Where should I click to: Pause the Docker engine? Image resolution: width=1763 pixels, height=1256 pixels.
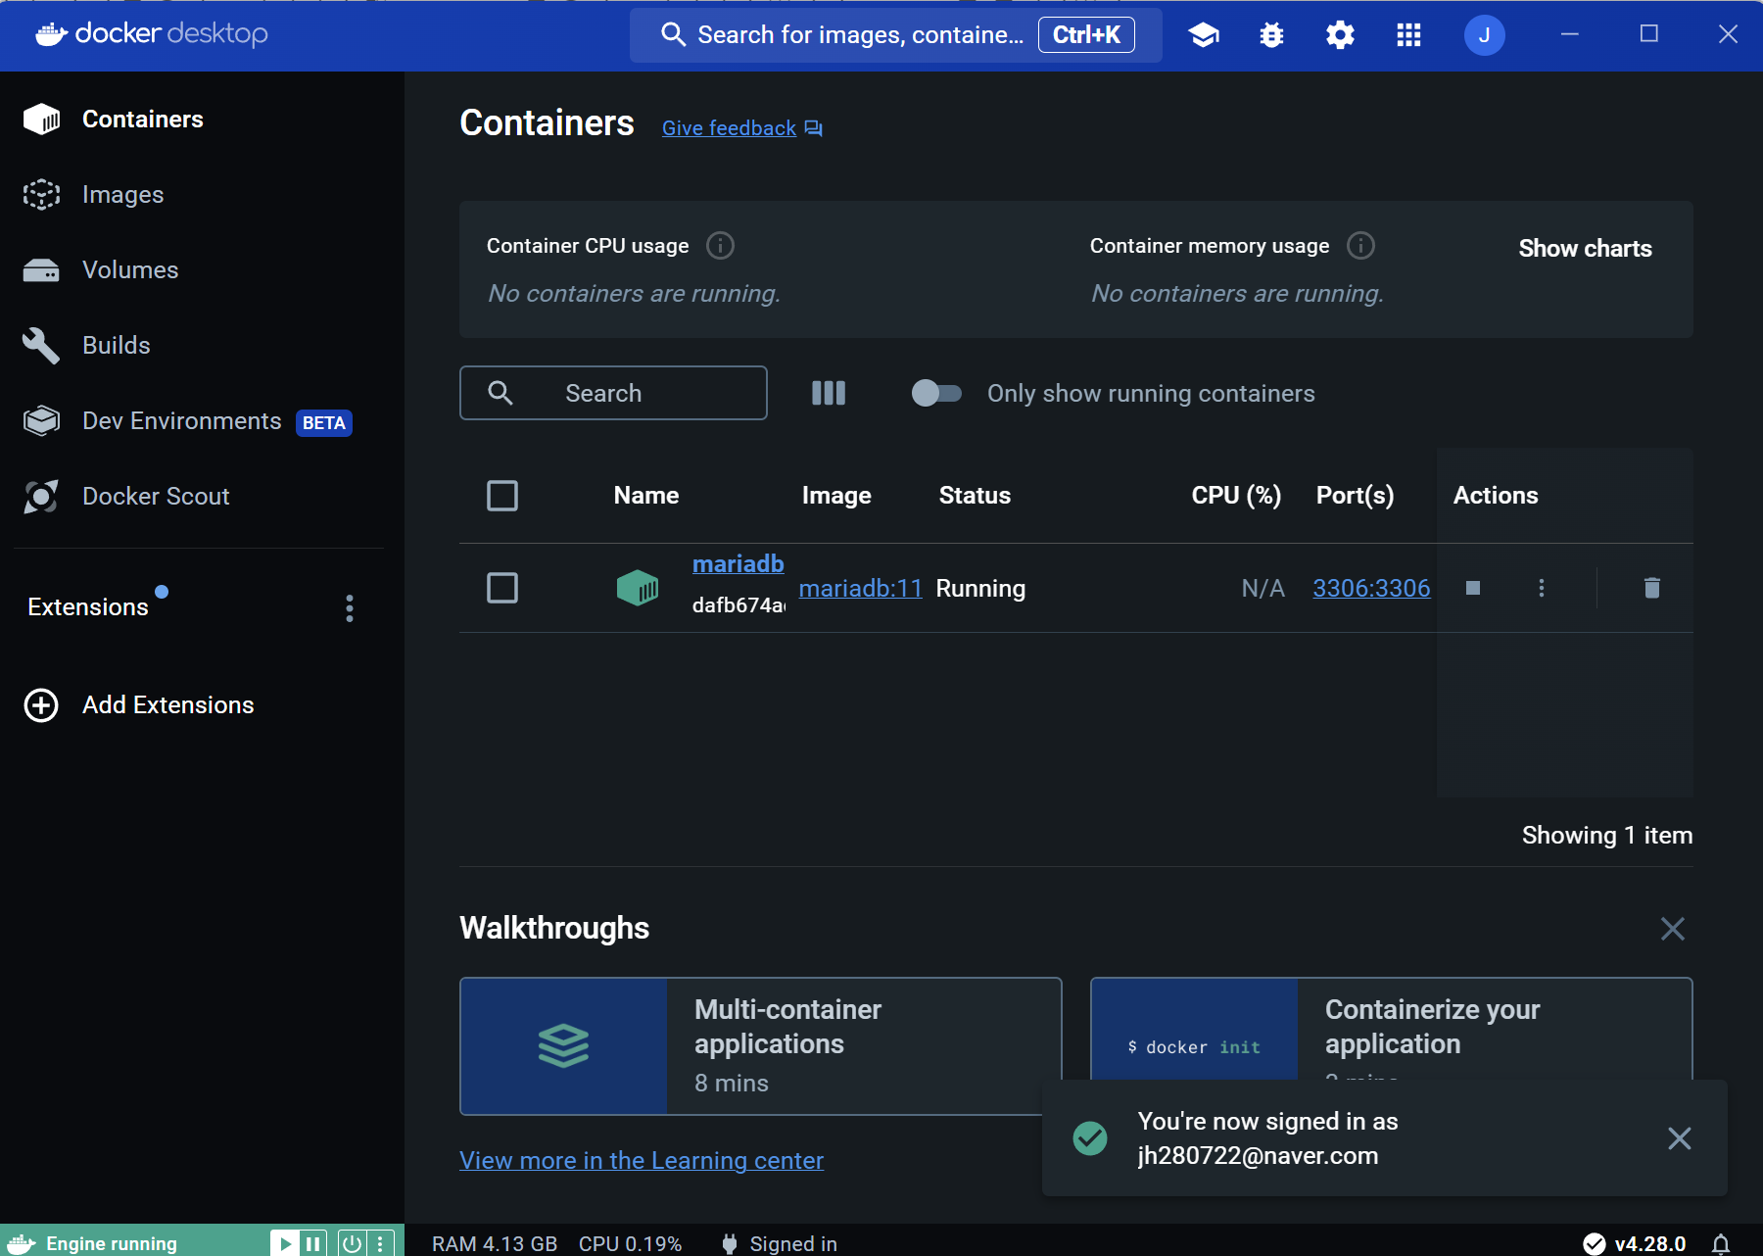click(312, 1243)
